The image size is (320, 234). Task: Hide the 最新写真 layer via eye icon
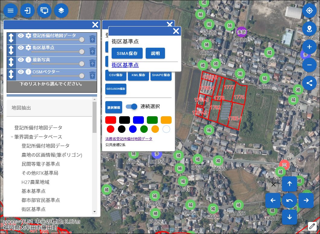click(x=21, y=60)
